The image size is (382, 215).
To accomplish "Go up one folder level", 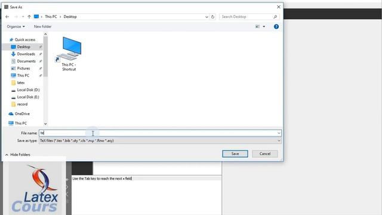I will pos(29,17).
